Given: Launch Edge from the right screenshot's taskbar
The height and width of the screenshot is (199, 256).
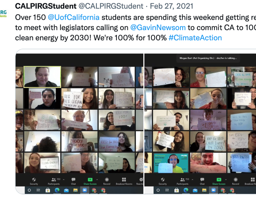Looking at the screenshot, I should point(186,190).
